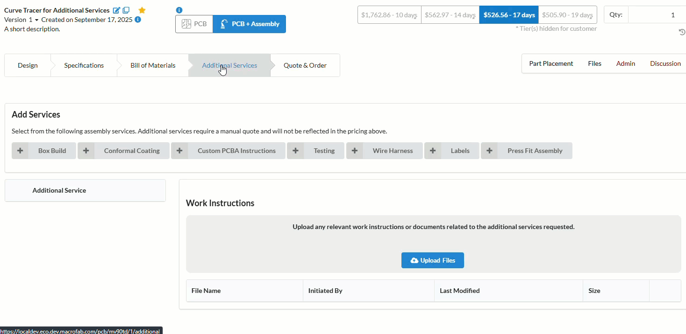Choose the $1,762.86 - 10 days tier

[x=389, y=15]
